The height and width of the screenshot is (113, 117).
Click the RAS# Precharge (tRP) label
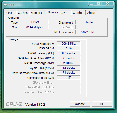(x=39, y=63)
